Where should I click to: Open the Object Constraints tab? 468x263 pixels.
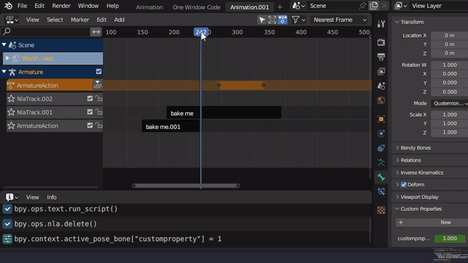pyautogui.click(x=381, y=148)
